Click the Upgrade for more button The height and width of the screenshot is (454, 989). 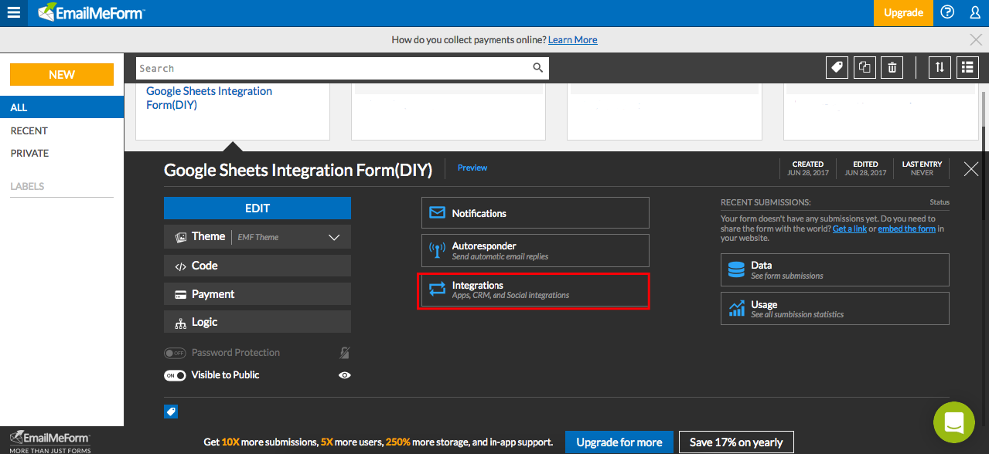click(x=619, y=442)
